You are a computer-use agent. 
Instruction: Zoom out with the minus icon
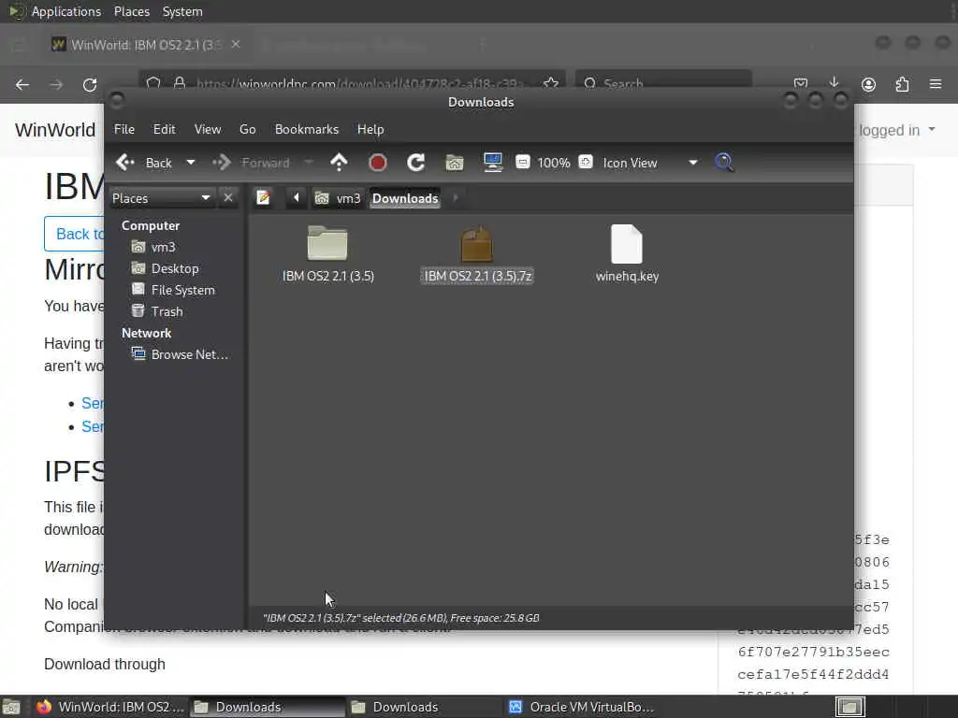click(522, 162)
